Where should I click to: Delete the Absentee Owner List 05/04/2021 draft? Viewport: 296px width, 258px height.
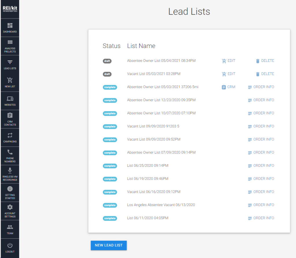pyautogui.click(x=264, y=61)
